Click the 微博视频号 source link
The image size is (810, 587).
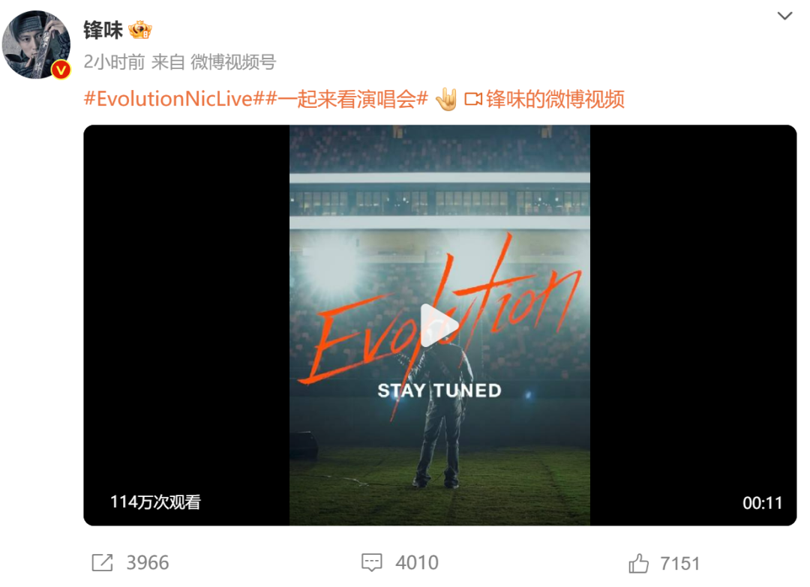click(x=233, y=62)
